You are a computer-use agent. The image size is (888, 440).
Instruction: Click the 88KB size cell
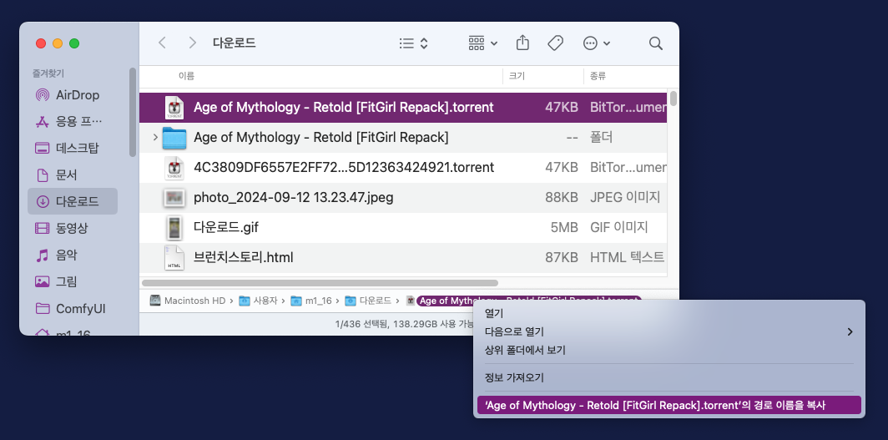[x=562, y=198]
